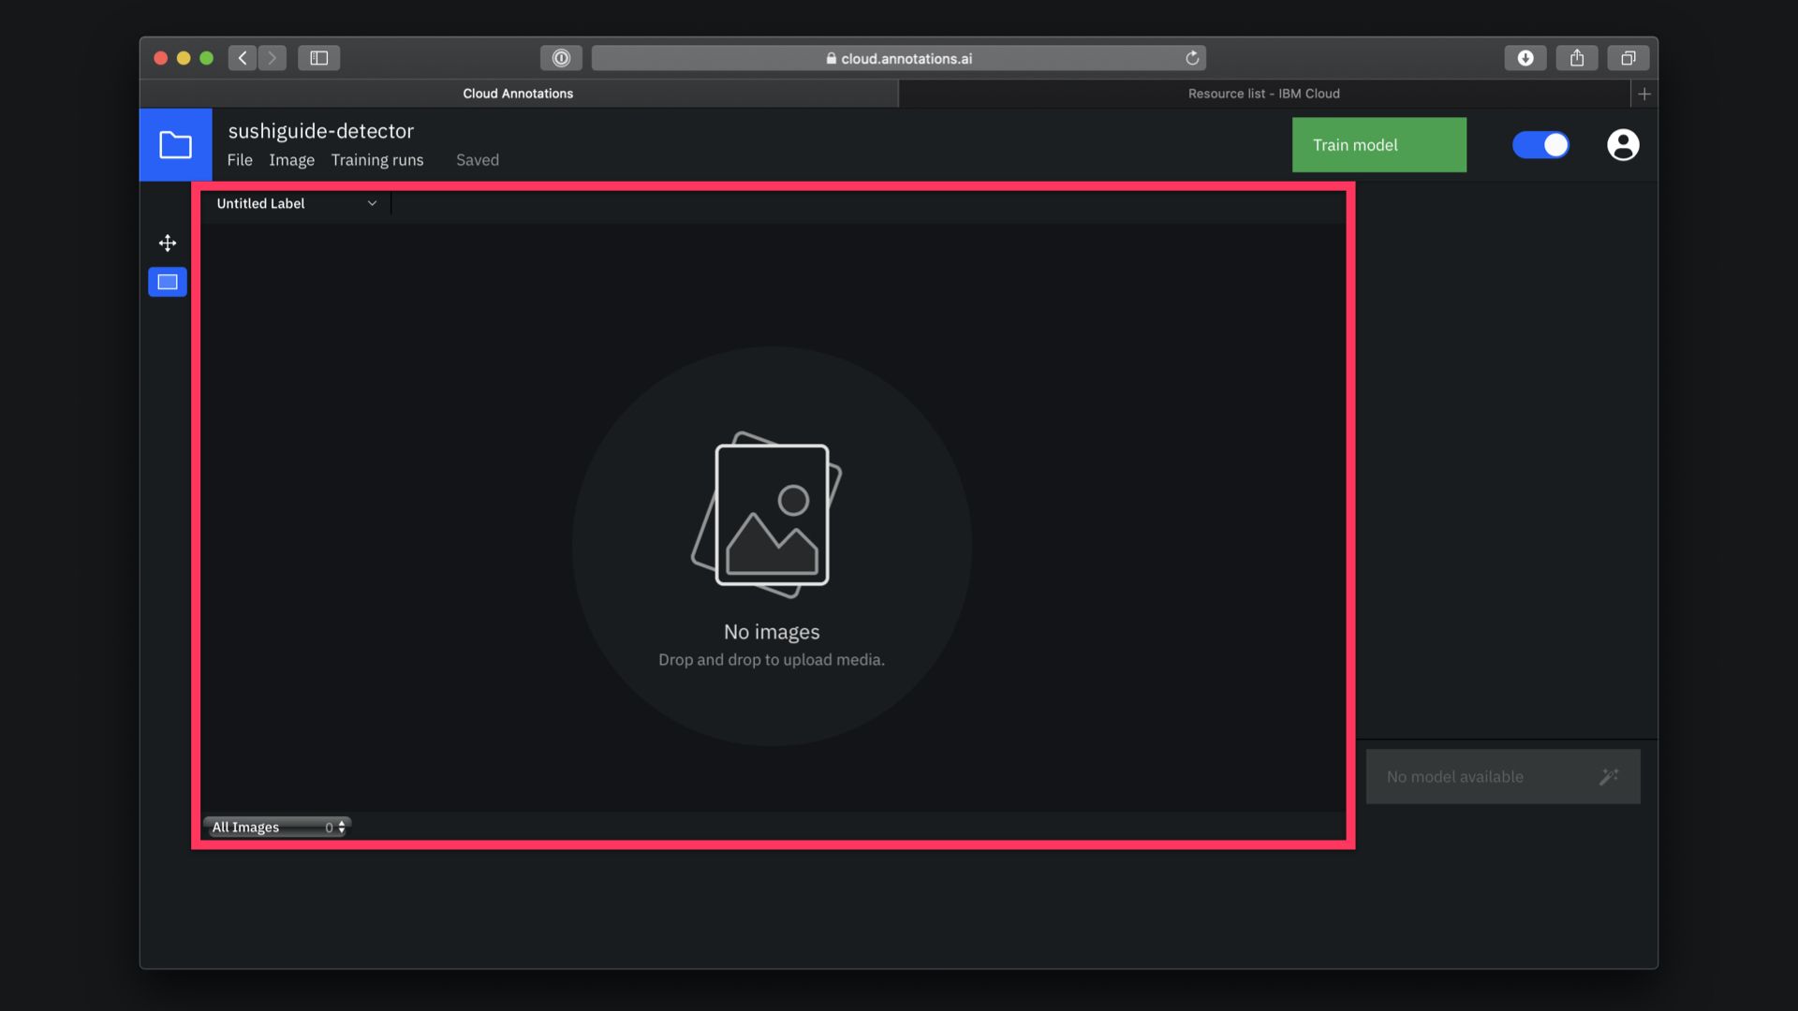Show Safari downloads
1798x1011 pixels.
[x=1525, y=58]
